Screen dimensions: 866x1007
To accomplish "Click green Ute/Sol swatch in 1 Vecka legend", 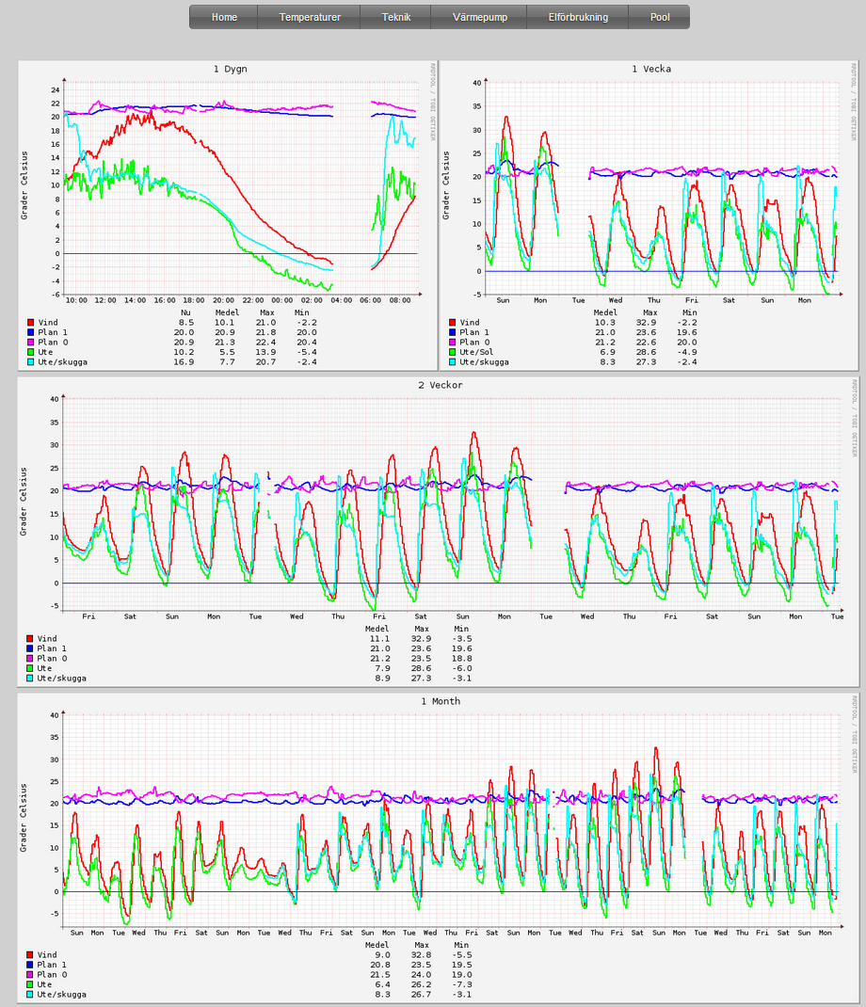I will (453, 352).
